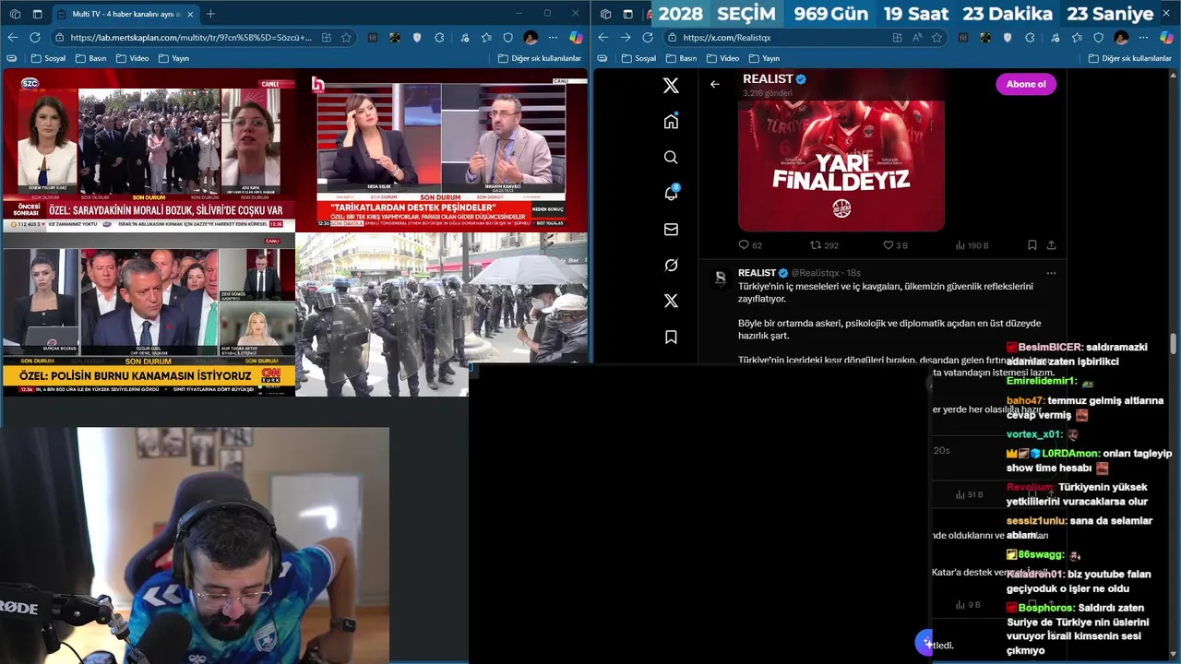Open Browser essentials in Multi TV window
This screenshot has width=1181, height=664.
click(507, 38)
